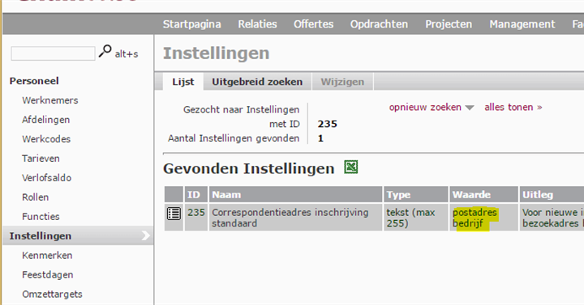Screen dimensions: 584x305
Task: Open details icon for row 235
Action: pyautogui.click(x=174, y=214)
